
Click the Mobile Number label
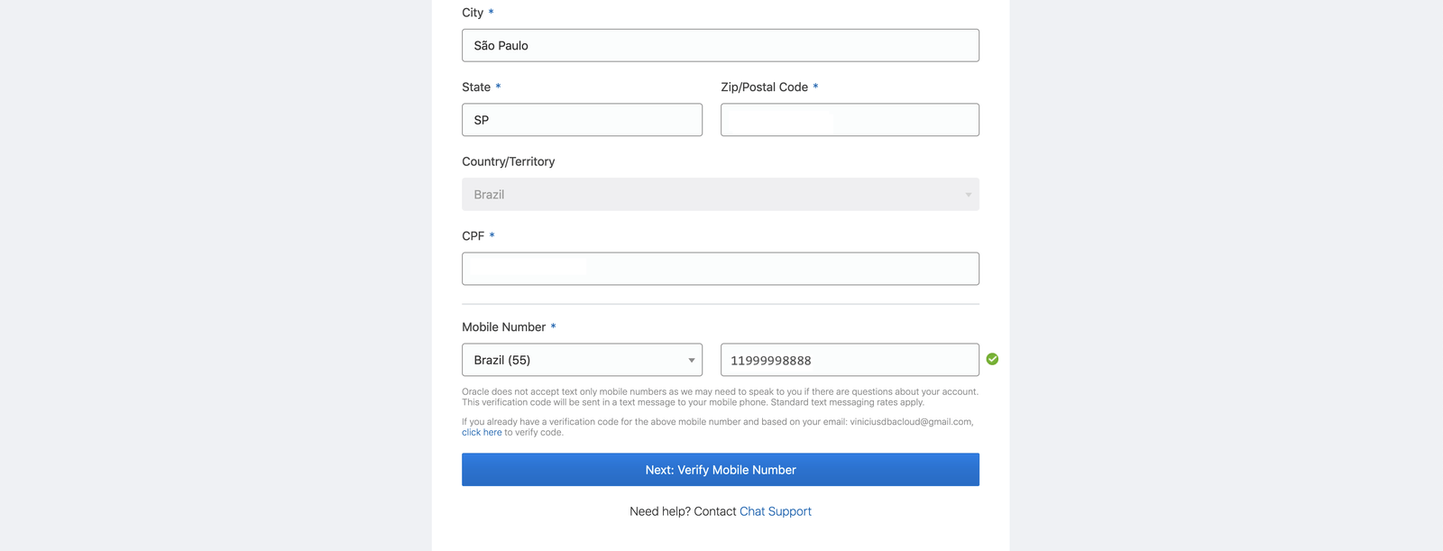pyautogui.click(x=503, y=327)
